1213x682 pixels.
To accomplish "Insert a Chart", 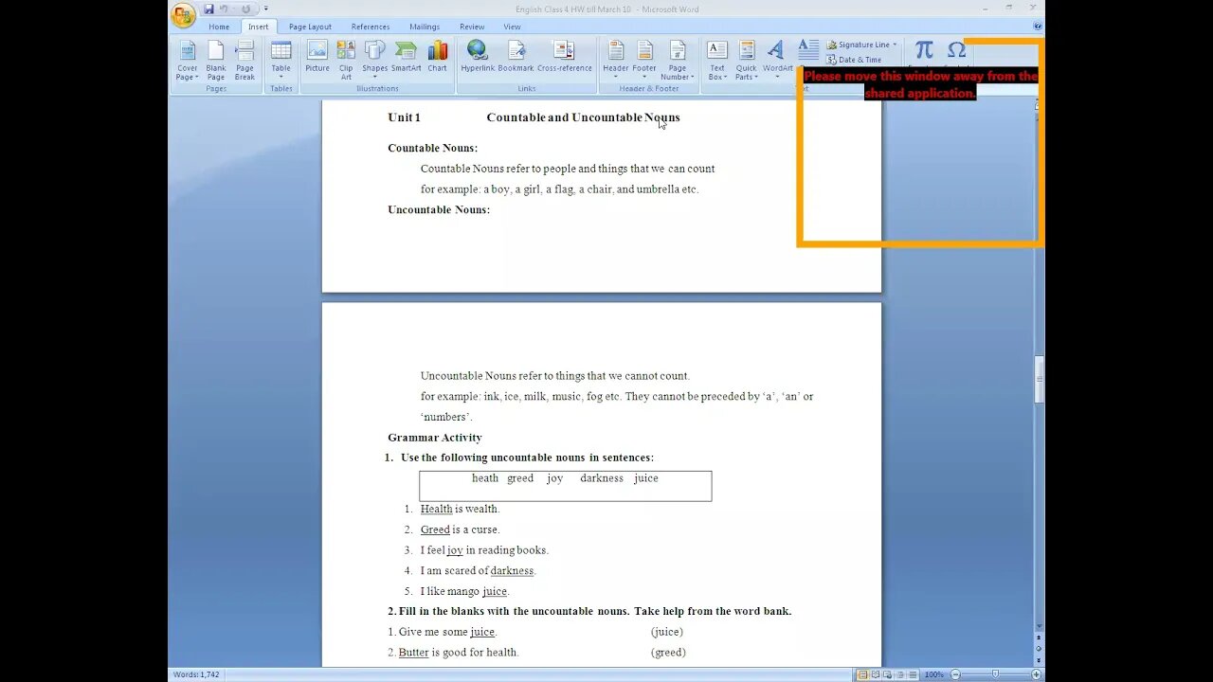I will (x=437, y=57).
